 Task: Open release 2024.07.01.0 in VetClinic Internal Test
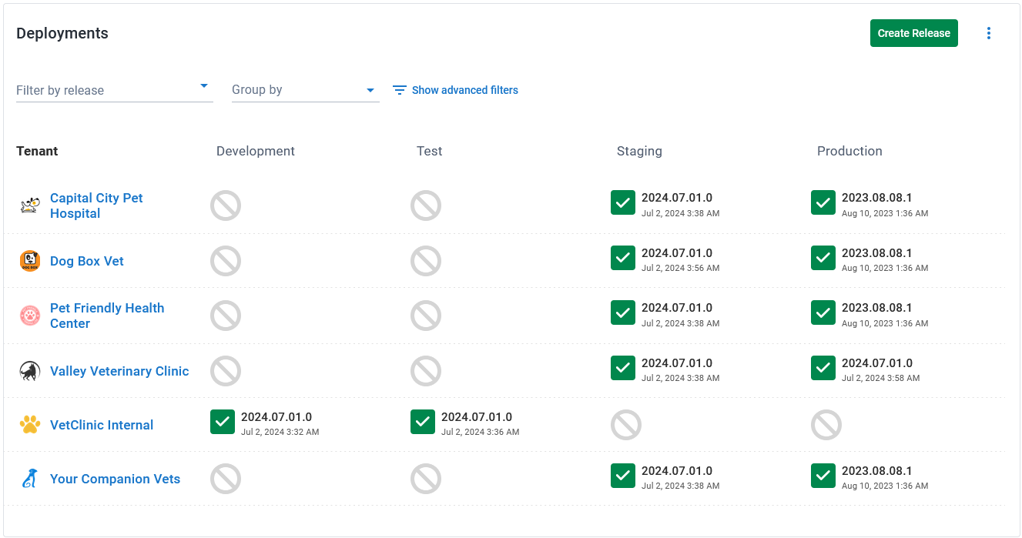(477, 417)
